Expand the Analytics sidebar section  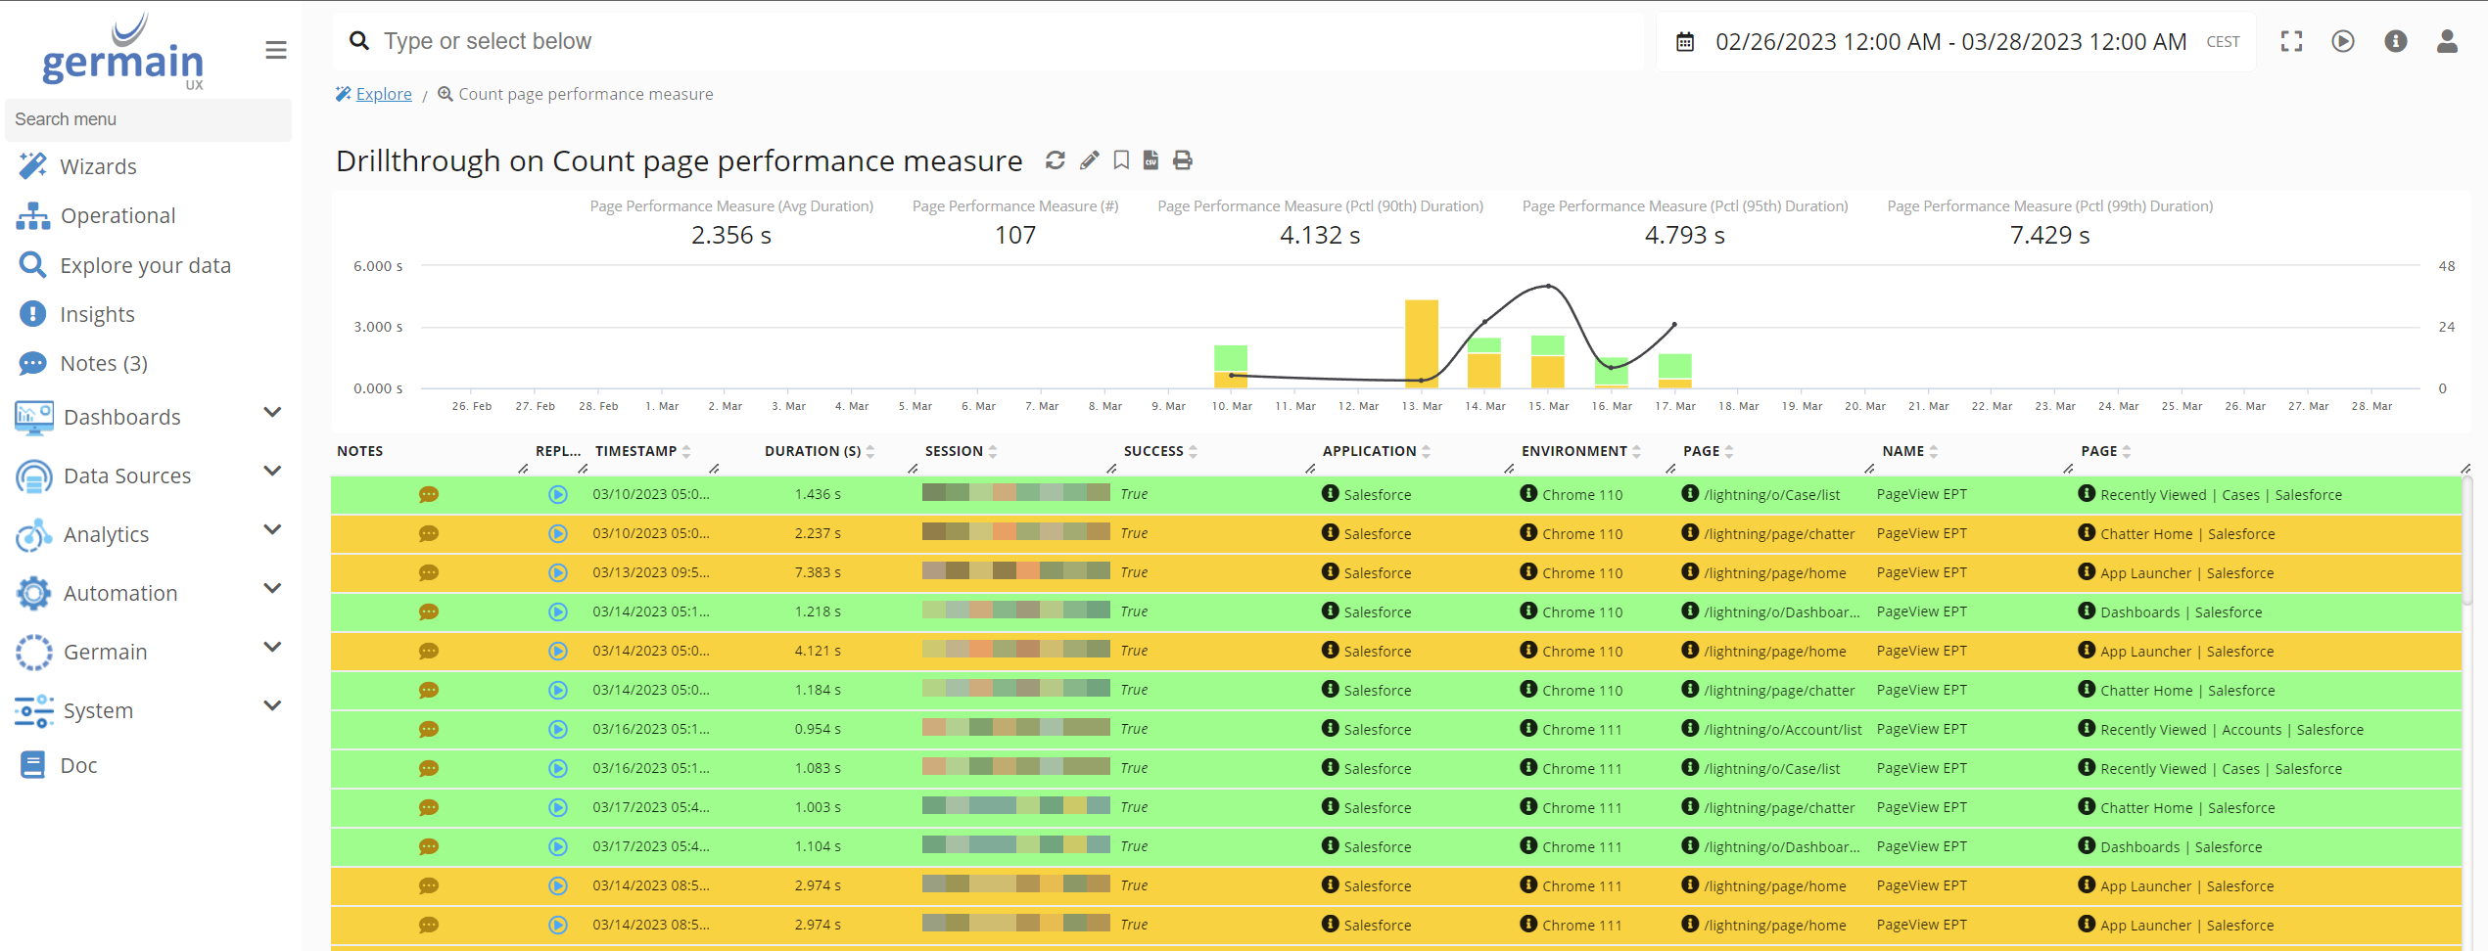point(272,529)
